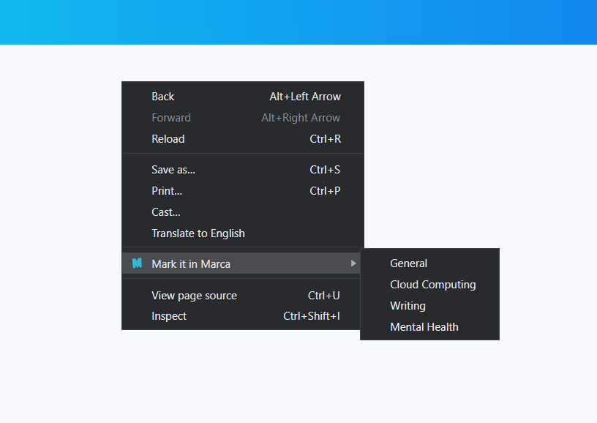
Task: Click the Ctrl+S shortcut label
Action: tap(325, 170)
